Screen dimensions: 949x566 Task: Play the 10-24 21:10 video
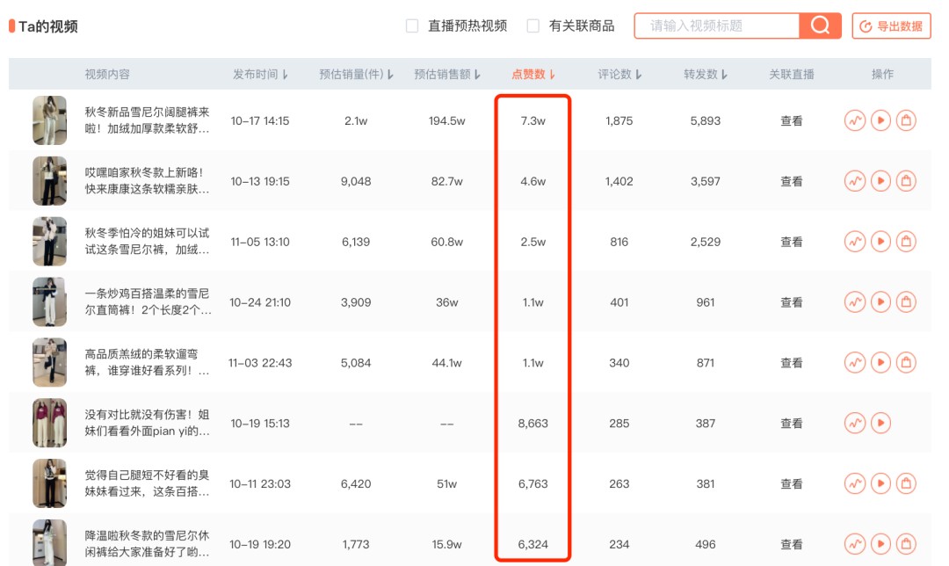point(880,302)
